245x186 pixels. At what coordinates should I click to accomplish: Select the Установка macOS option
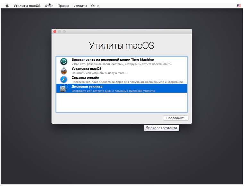point(122,71)
